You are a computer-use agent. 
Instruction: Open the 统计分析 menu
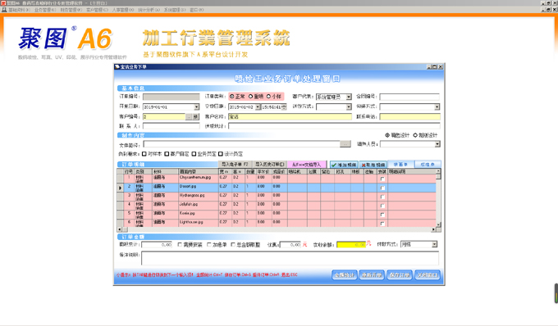coord(149,10)
